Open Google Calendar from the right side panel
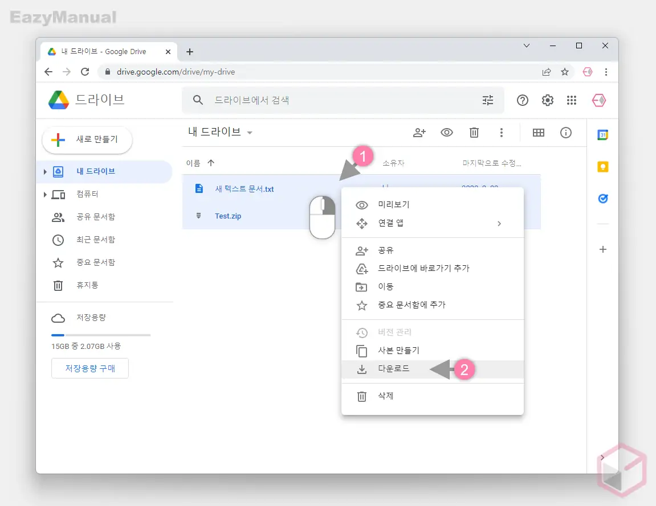 click(602, 134)
